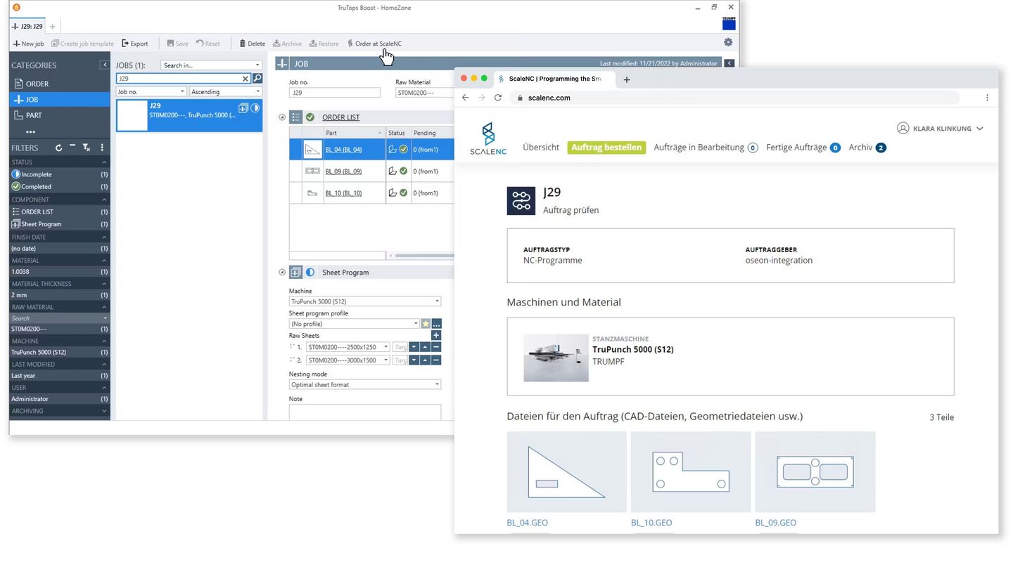The width and height of the screenshot is (1013, 569).
Task: Click the Auftrag bestellen button
Action: pyautogui.click(x=606, y=148)
